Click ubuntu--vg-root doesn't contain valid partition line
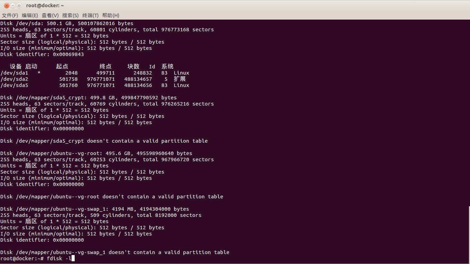This screenshot has width=470, height=264. [x=112, y=197]
